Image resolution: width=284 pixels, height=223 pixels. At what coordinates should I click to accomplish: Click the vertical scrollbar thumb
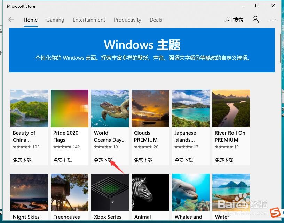[x=280, y=48]
